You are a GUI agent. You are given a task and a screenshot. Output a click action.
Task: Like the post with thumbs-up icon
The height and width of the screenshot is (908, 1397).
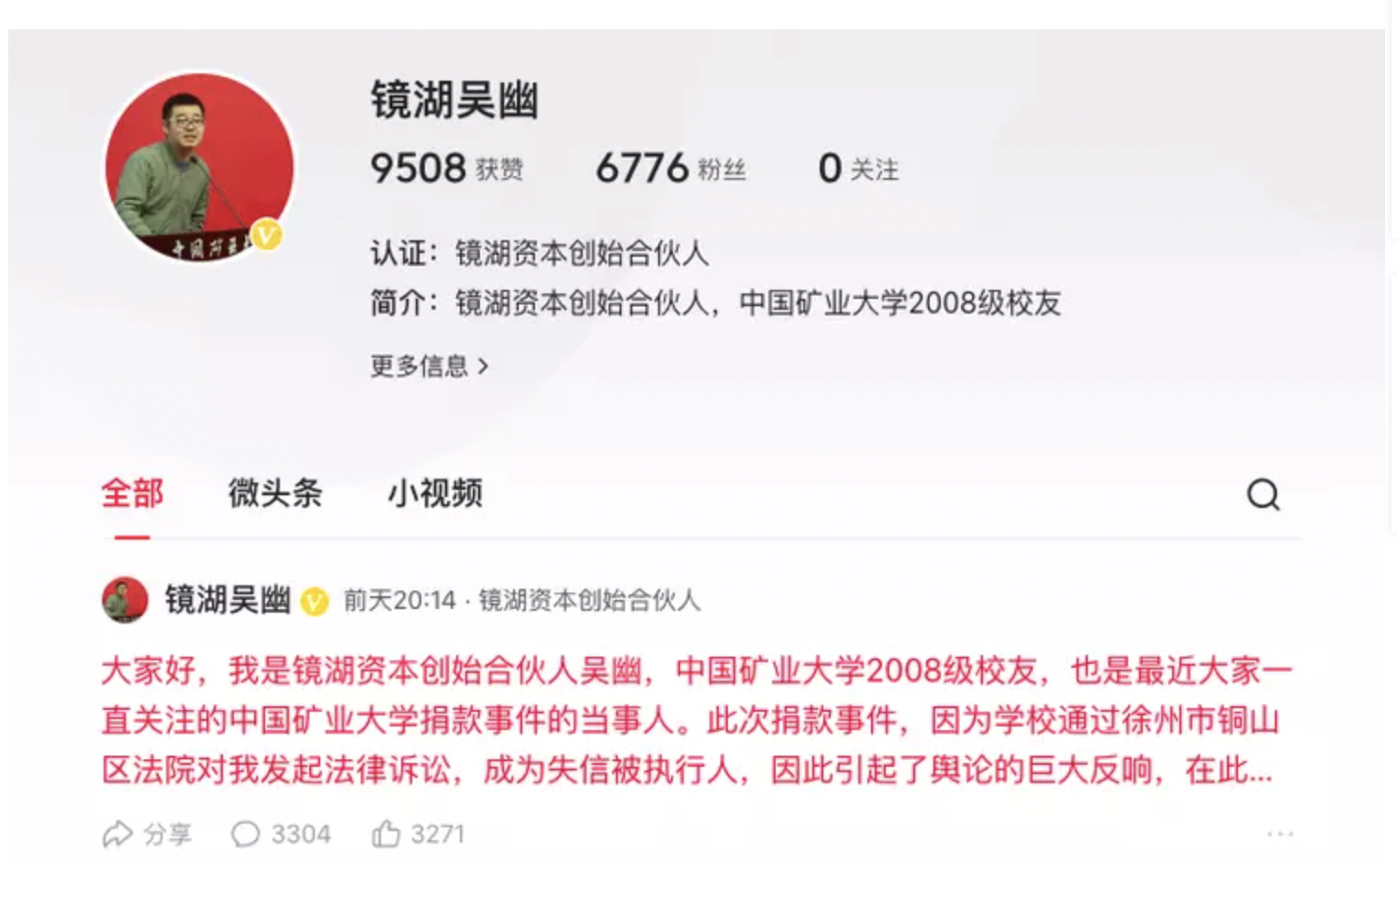(386, 833)
